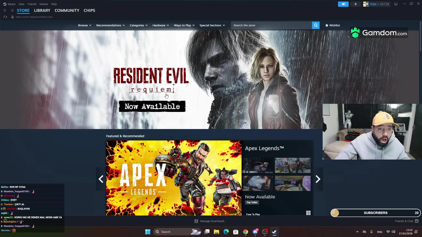Switch to the COMMUNITY tab
The width and height of the screenshot is (422, 237).
click(67, 11)
